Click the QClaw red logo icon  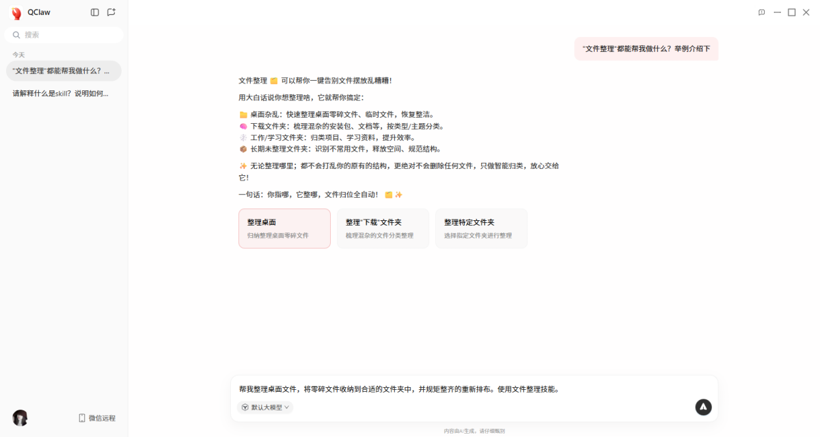pos(16,13)
